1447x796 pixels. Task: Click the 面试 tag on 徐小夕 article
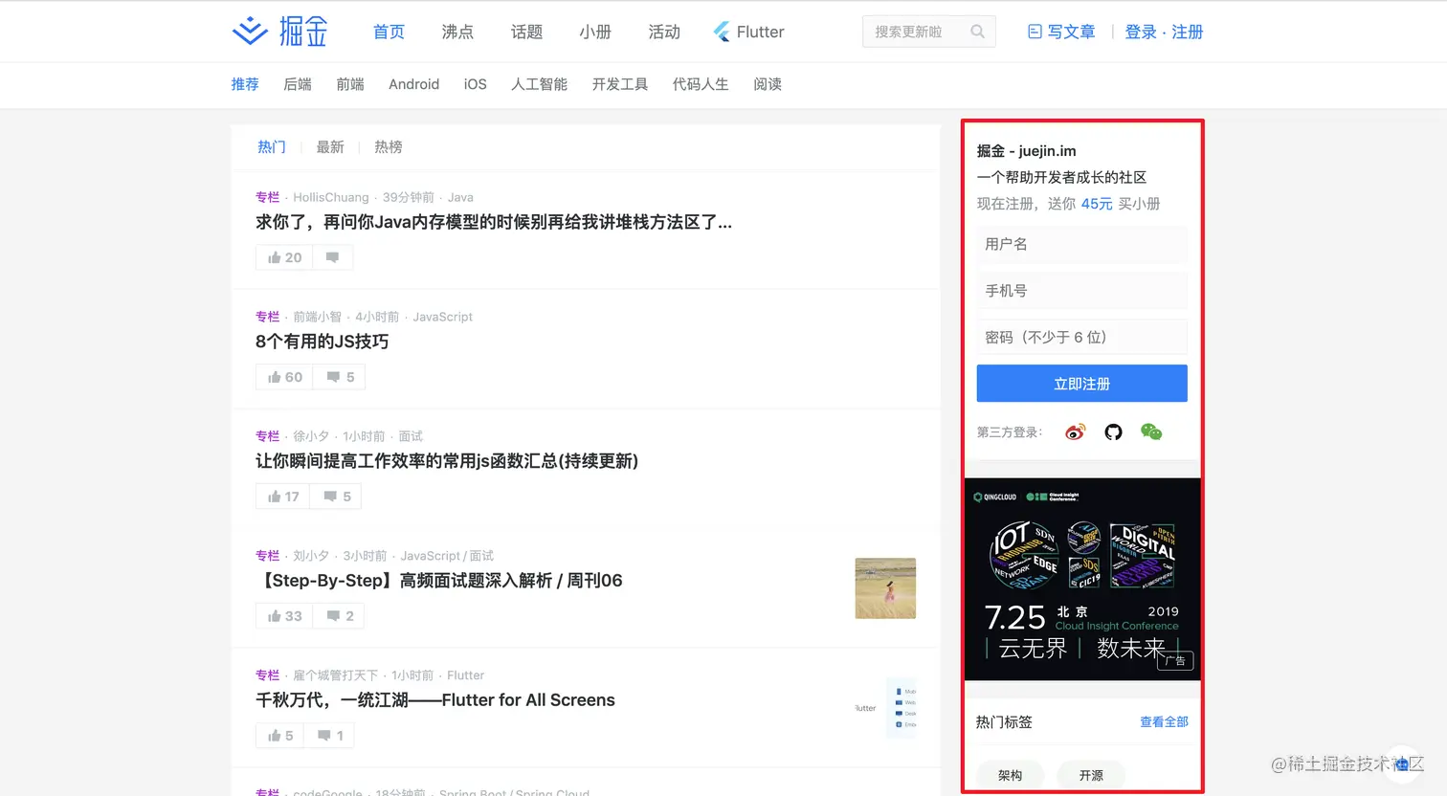pyautogui.click(x=411, y=436)
